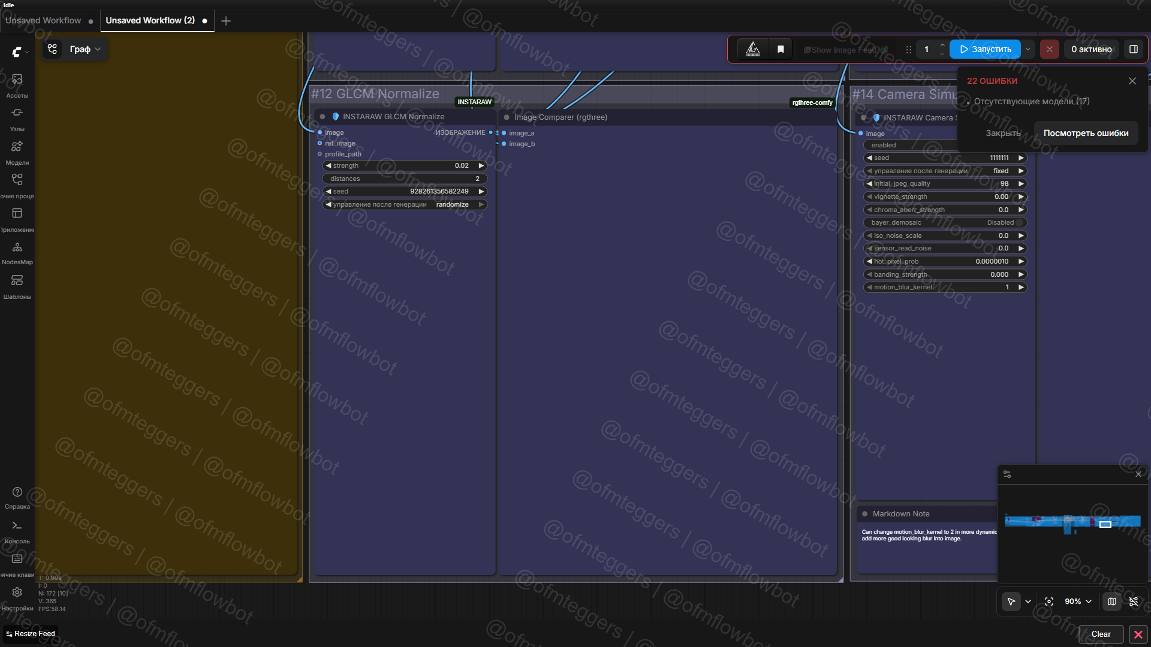
Task: Add a new workflow tab with plus
Action: click(x=226, y=21)
